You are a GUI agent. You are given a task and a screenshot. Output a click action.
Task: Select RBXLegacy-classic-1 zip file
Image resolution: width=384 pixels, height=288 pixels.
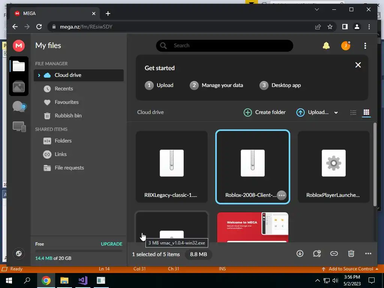coord(172,166)
